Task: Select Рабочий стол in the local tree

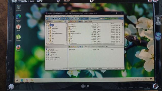Action: [53, 54]
